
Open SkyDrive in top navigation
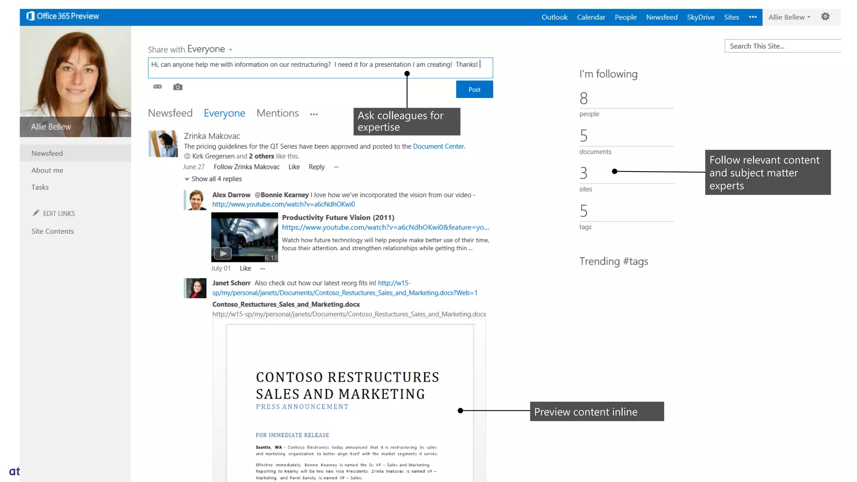tap(700, 17)
